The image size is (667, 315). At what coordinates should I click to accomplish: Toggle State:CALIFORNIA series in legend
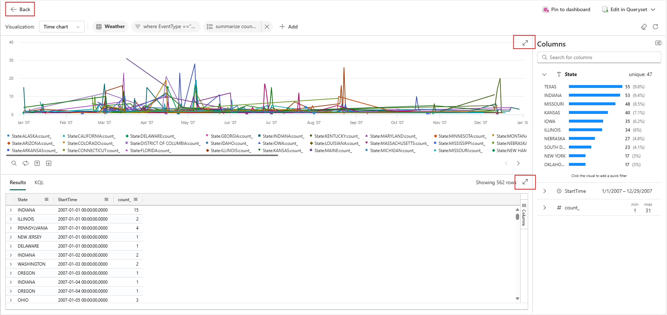(x=89, y=136)
